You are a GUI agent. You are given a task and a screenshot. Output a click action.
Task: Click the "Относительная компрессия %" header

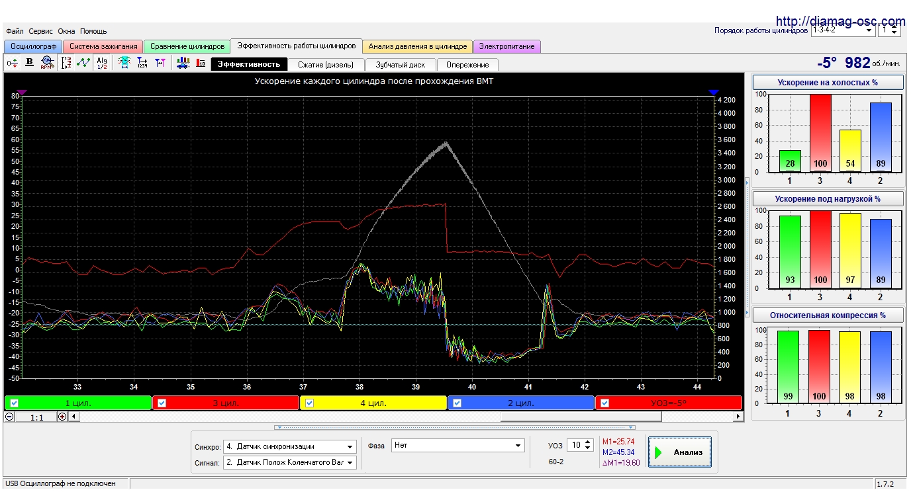[x=828, y=315]
